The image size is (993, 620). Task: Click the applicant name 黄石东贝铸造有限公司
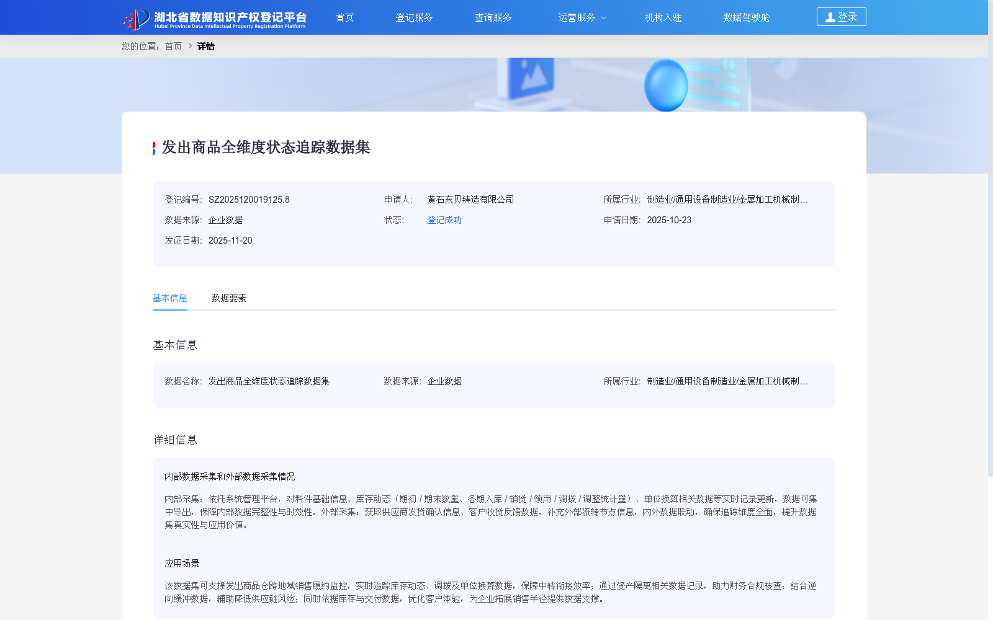[x=470, y=199]
